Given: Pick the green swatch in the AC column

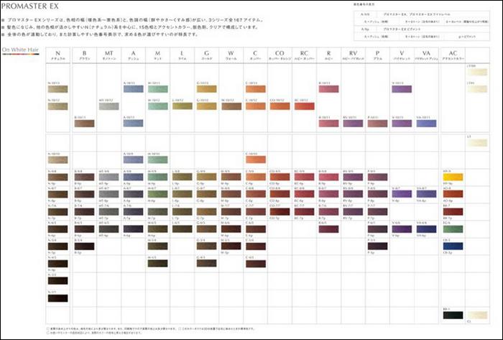Looking at the screenshot, I should (453, 229).
